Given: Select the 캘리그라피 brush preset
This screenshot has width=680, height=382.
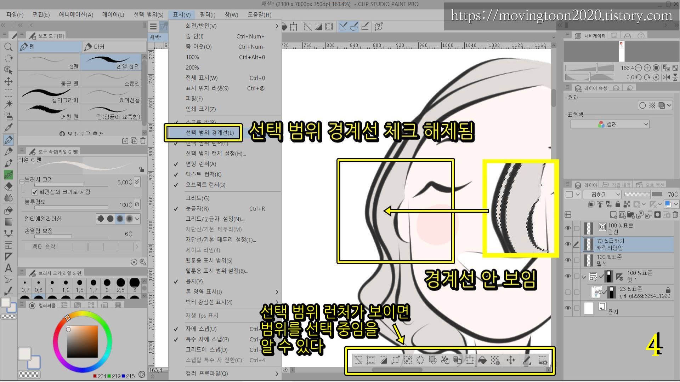Looking at the screenshot, I should 49,96.
